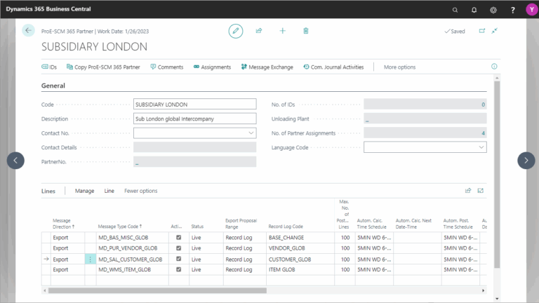539x303 pixels.
Task: Select MD_BAS_MISC_GLOB message type cell
Action: click(133, 237)
